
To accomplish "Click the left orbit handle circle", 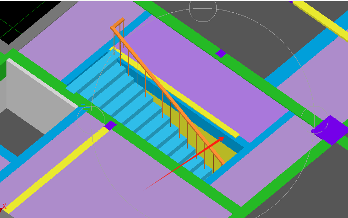I will pyautogui.click(x=91, y=120).
